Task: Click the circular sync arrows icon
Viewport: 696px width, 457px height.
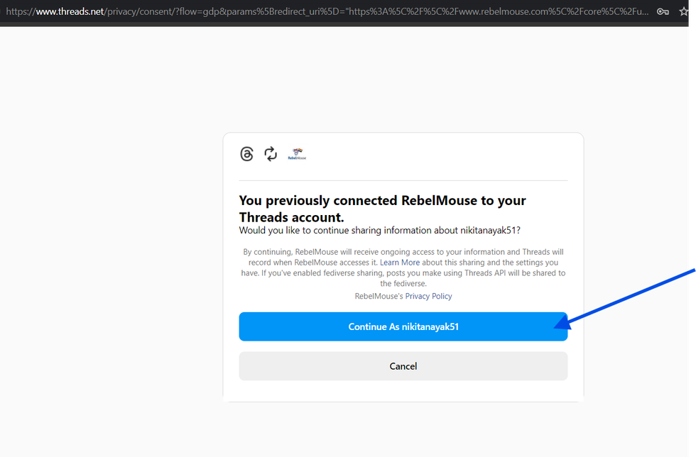Action: [271, 154]
